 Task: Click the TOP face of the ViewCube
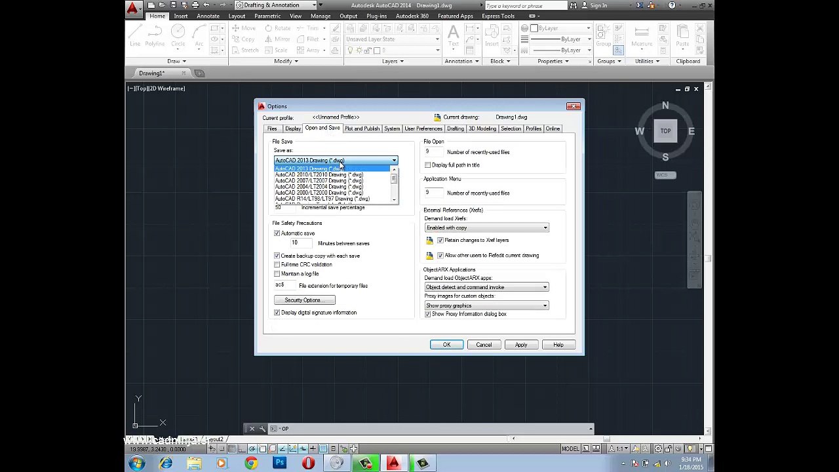point(665,131)
